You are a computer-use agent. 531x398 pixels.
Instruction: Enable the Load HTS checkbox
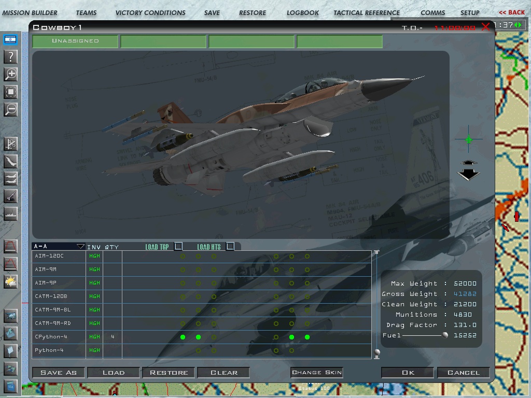[x=230, y=246]
